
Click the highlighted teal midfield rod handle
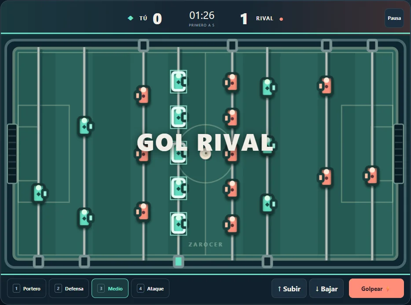coord(179,261)
